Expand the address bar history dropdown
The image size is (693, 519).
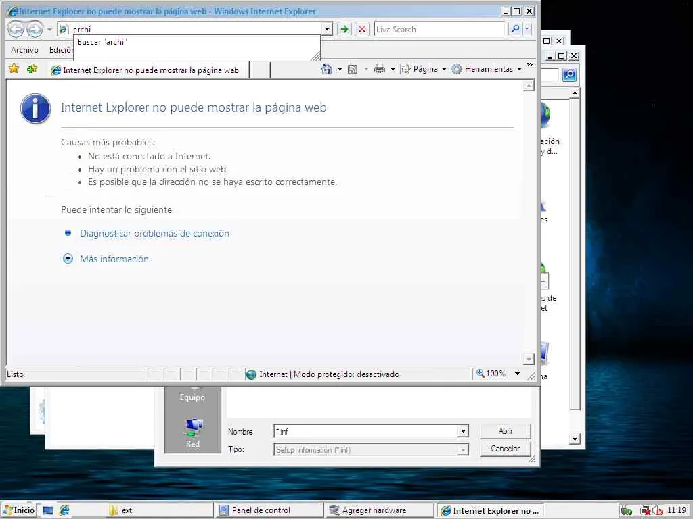click(327, 30)
